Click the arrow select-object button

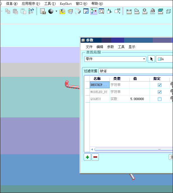pyautogui.click(x=151, y=59)
